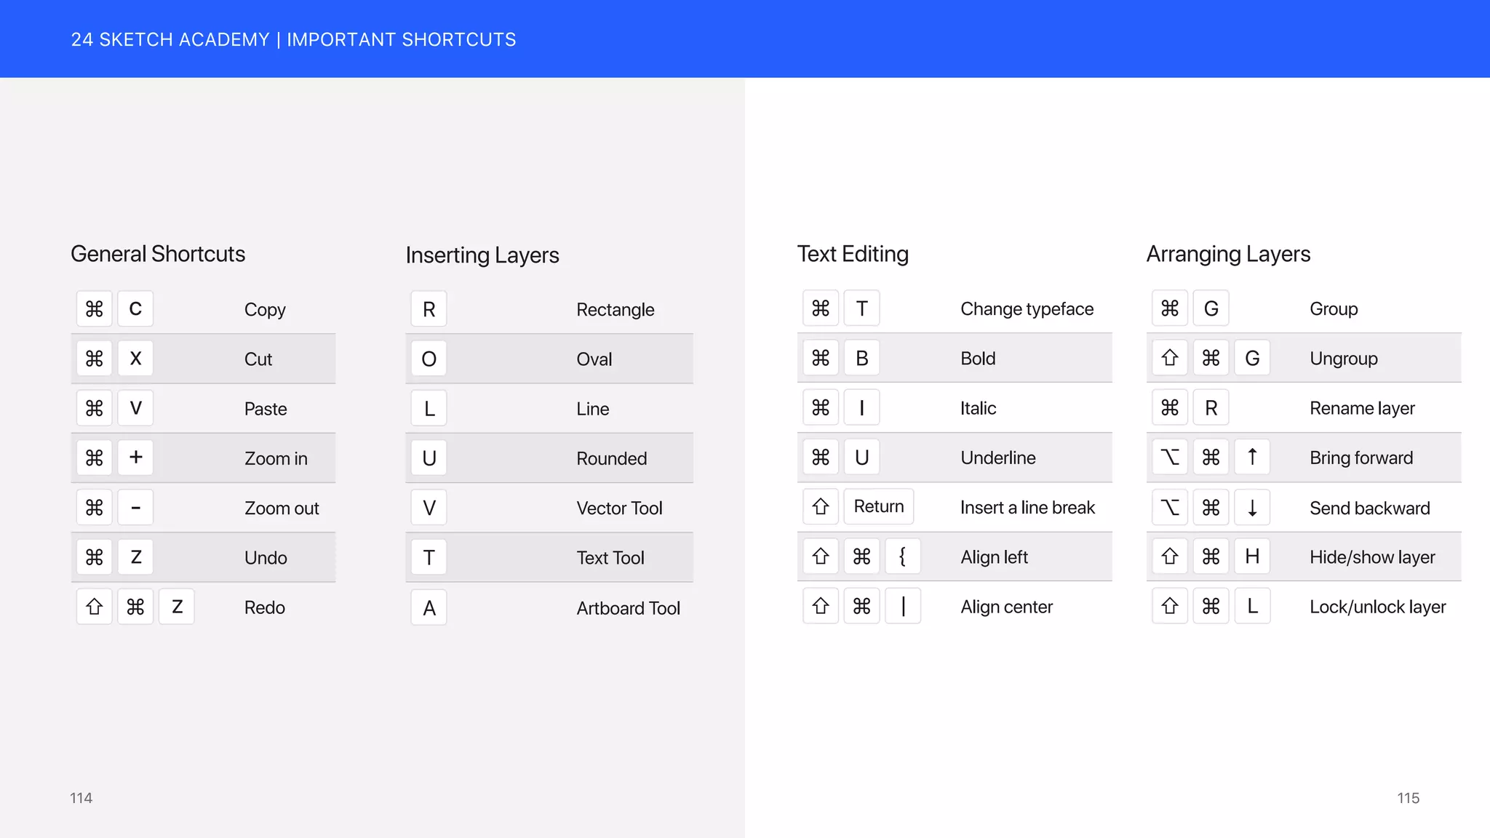
Task: Click the left brace key for Align left
Action: click(903, 556)
